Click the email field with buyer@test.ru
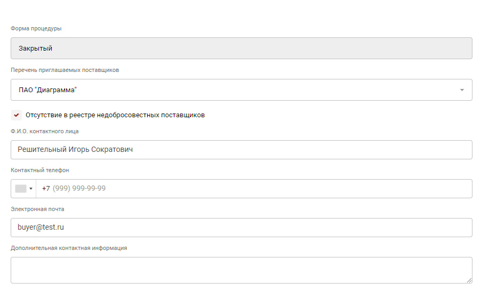 coord(241,228)
